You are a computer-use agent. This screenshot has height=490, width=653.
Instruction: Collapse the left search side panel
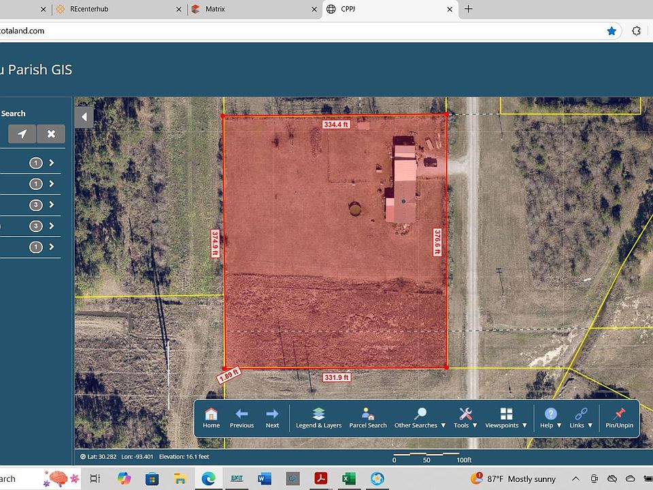84,116
